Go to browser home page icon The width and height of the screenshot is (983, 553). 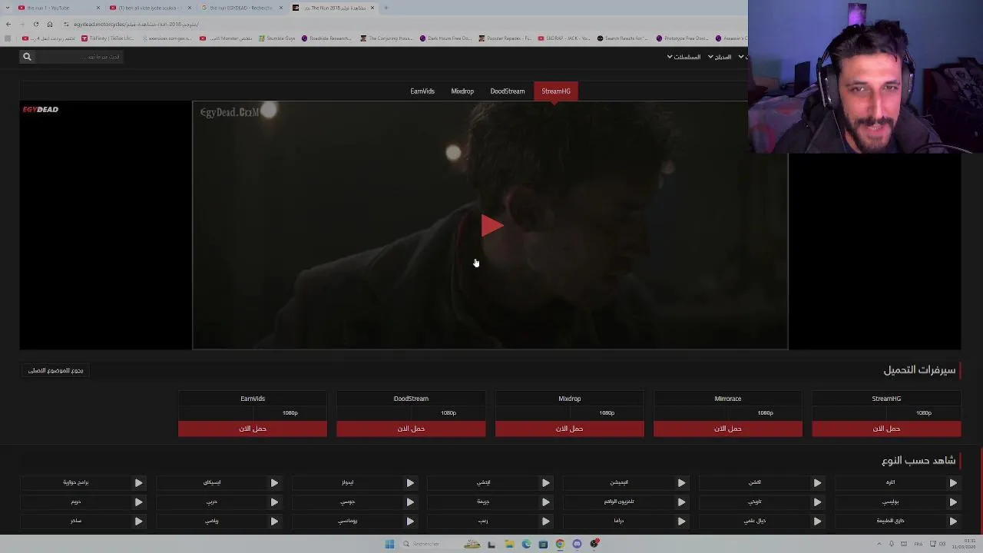(50, 24)
